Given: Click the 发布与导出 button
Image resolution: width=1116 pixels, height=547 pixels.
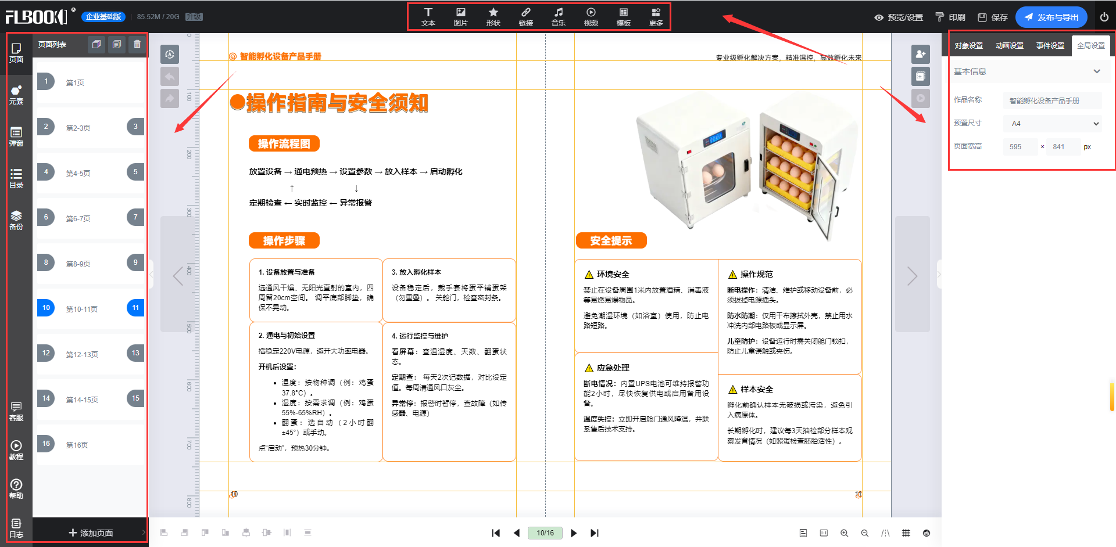Looking at the screenshot, I should (1051, 17).
